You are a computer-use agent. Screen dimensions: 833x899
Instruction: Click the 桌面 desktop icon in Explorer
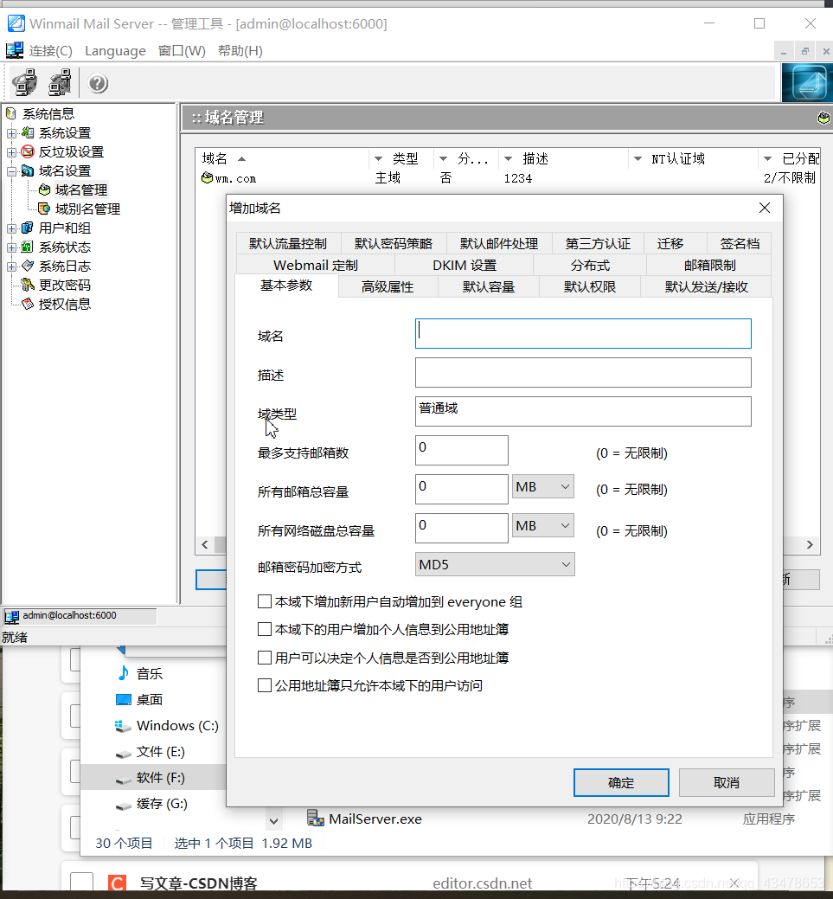click(x=123, y=699)
